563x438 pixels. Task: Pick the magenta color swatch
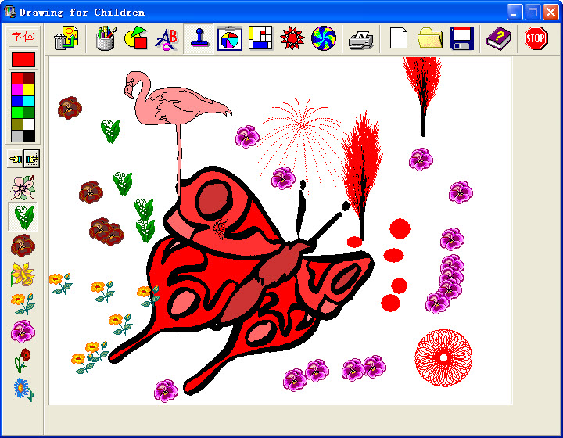click(17, 90)
